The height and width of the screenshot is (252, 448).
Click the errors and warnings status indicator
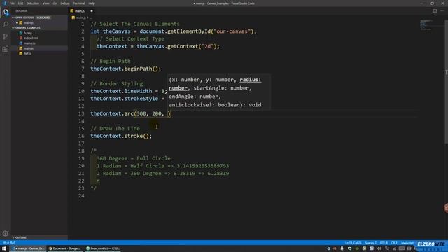tap(9, 243)
